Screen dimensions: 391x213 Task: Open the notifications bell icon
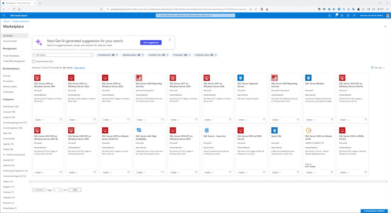[336, 15]
